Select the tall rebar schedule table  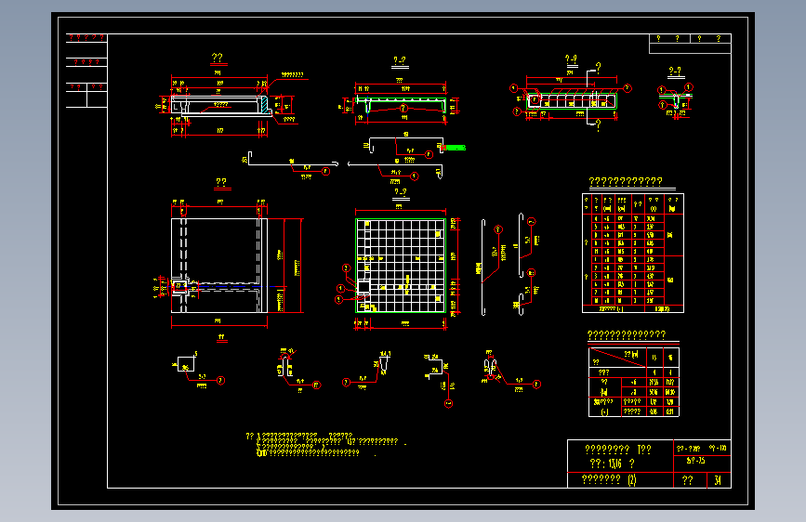point(633,253)
